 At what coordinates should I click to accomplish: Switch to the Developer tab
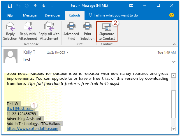pos(53,15)
